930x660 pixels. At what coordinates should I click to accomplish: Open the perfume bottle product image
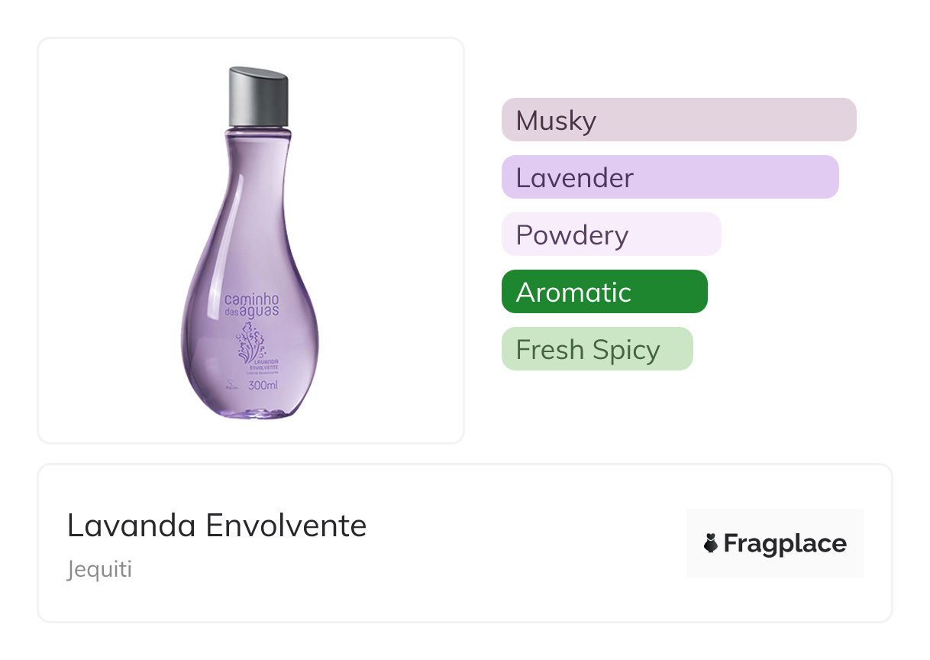click(x=251, y=244)
